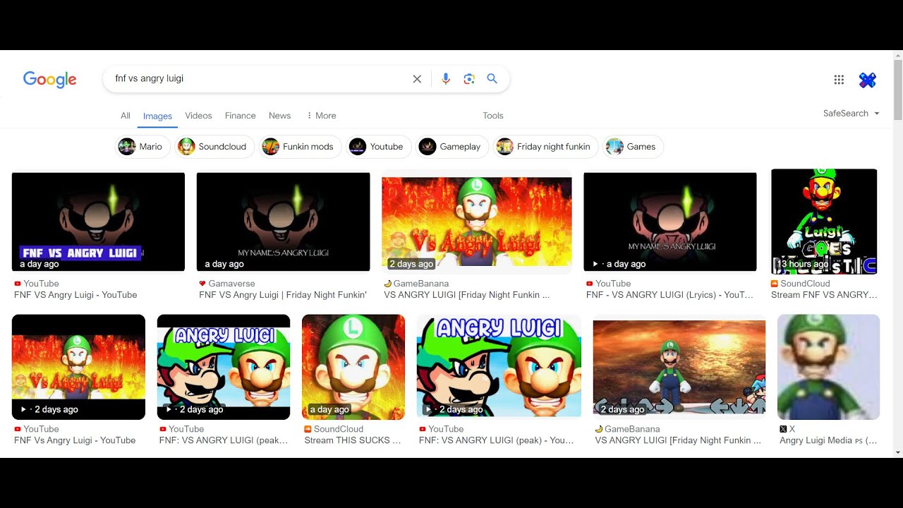Screen dimensions: 903x508
Task: Click three-dot icon next to More
Action: (309, 116)
